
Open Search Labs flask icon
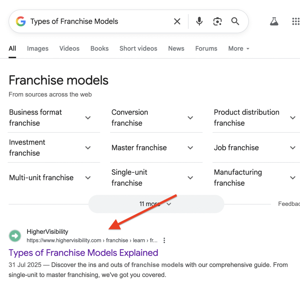(x=274, y=21)
